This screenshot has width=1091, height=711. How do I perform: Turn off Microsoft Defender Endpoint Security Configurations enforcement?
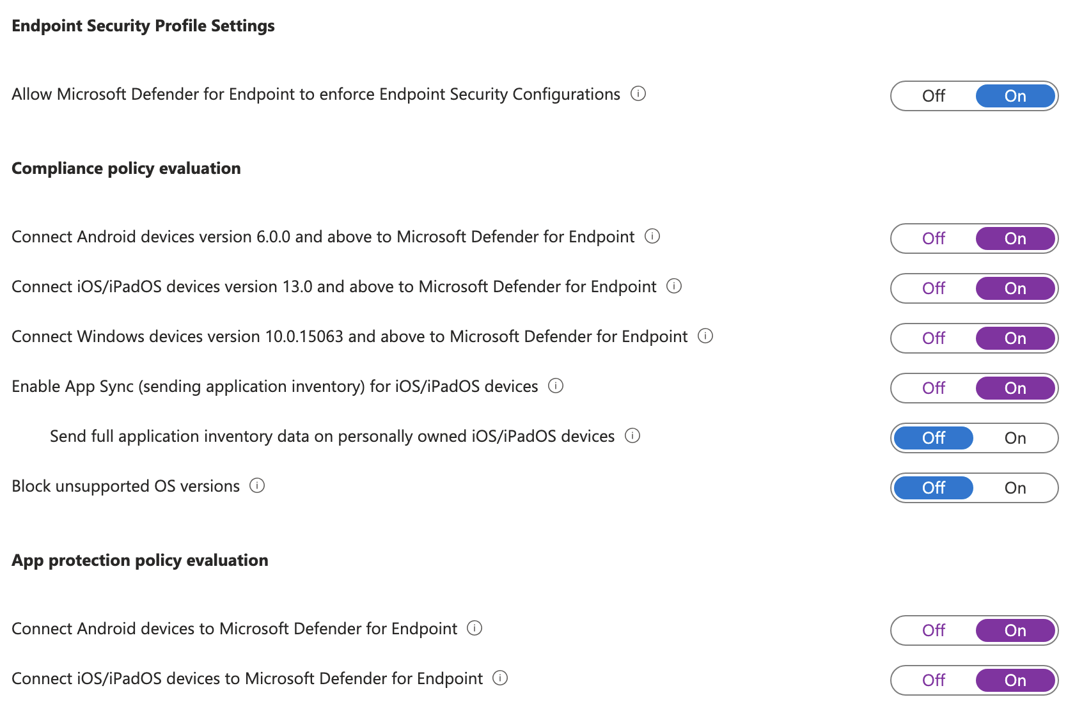(x=933, y=96)
